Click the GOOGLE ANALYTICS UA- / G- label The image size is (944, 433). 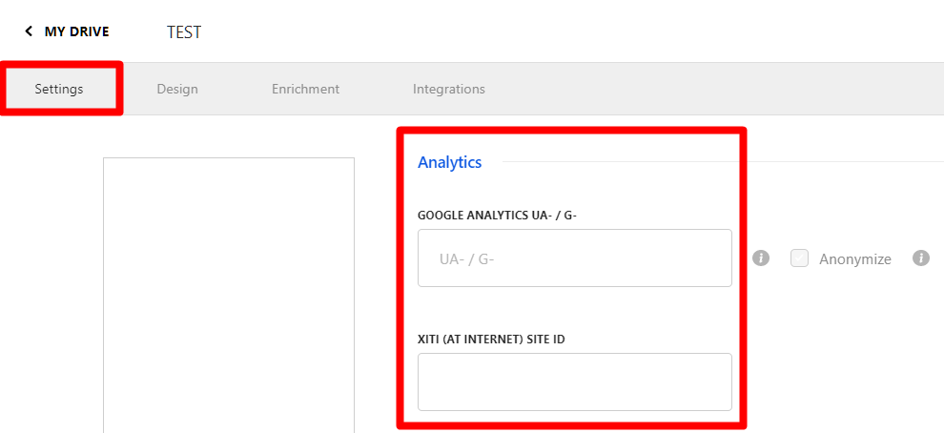tap(498, 215)
